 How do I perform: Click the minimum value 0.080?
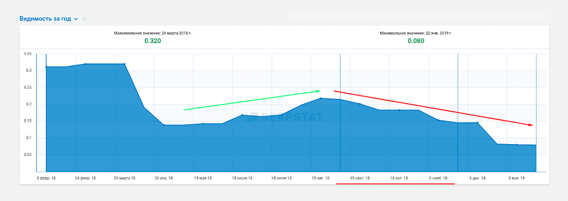click(x=416, y=41)
